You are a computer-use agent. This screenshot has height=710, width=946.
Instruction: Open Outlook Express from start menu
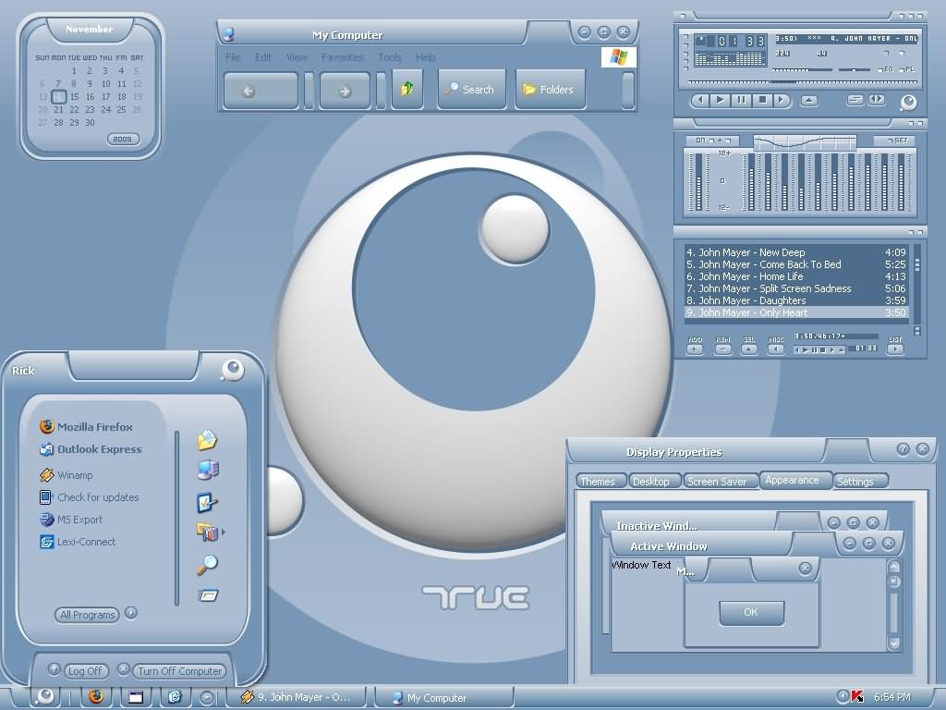click(x=91, y=449)
